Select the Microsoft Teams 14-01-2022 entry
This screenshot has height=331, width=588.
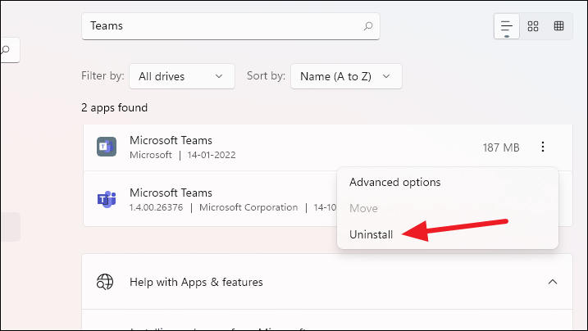[328, 147]
